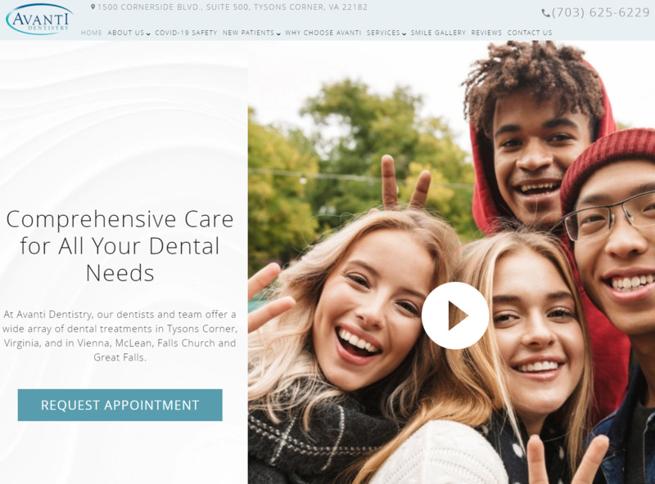Image resolution: width=655 pixels, height=484 pixels.
Task: Go to COVID-19 Safety page
Action: (187, 33)
